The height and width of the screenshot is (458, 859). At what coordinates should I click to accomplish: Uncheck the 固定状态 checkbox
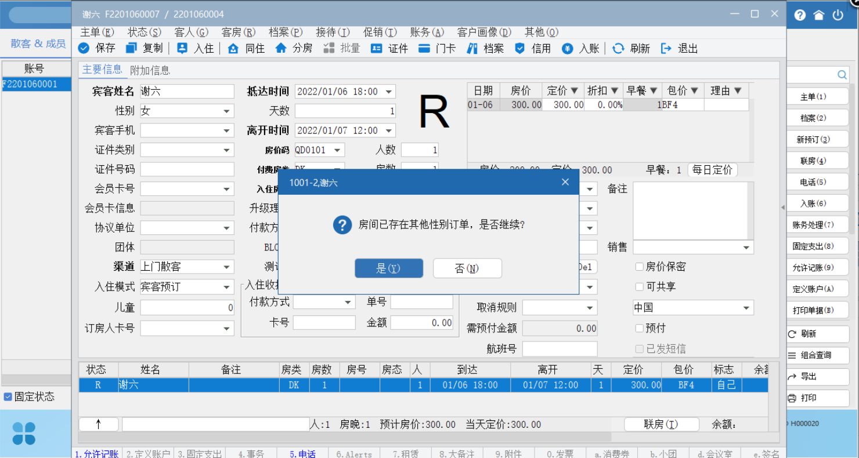8,397
